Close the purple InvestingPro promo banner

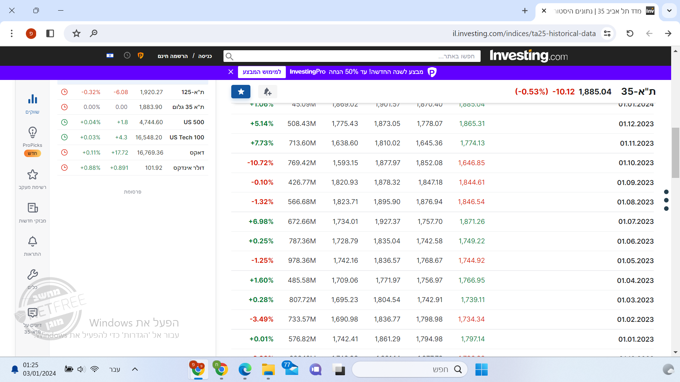pyautogui.click(x=231, y=72)
